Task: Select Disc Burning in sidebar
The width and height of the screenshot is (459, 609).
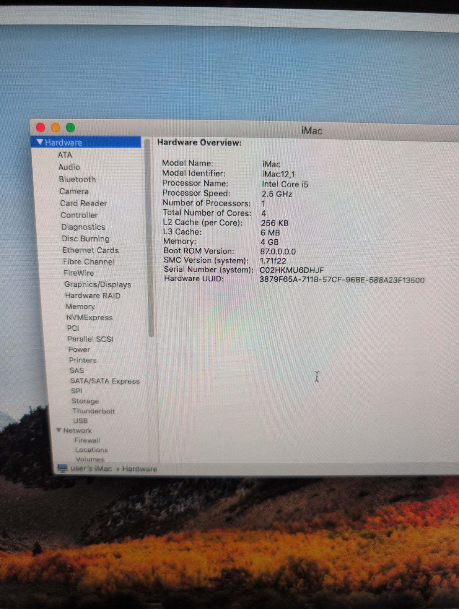Action: 86,239
